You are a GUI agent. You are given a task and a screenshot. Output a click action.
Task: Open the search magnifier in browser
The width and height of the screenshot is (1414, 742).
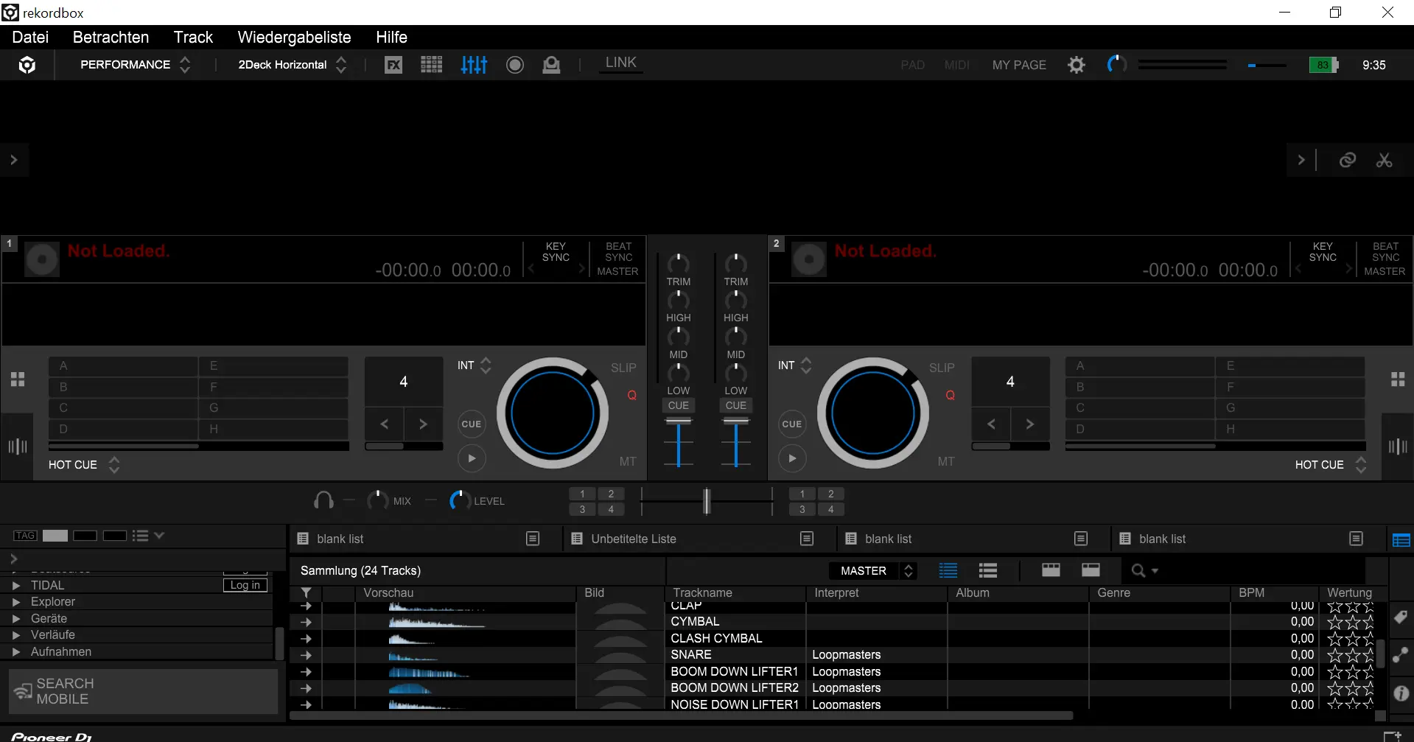[1139, 570]
